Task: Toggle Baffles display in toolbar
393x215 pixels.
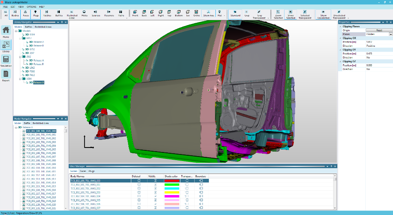Action: (x=59, y=13)
